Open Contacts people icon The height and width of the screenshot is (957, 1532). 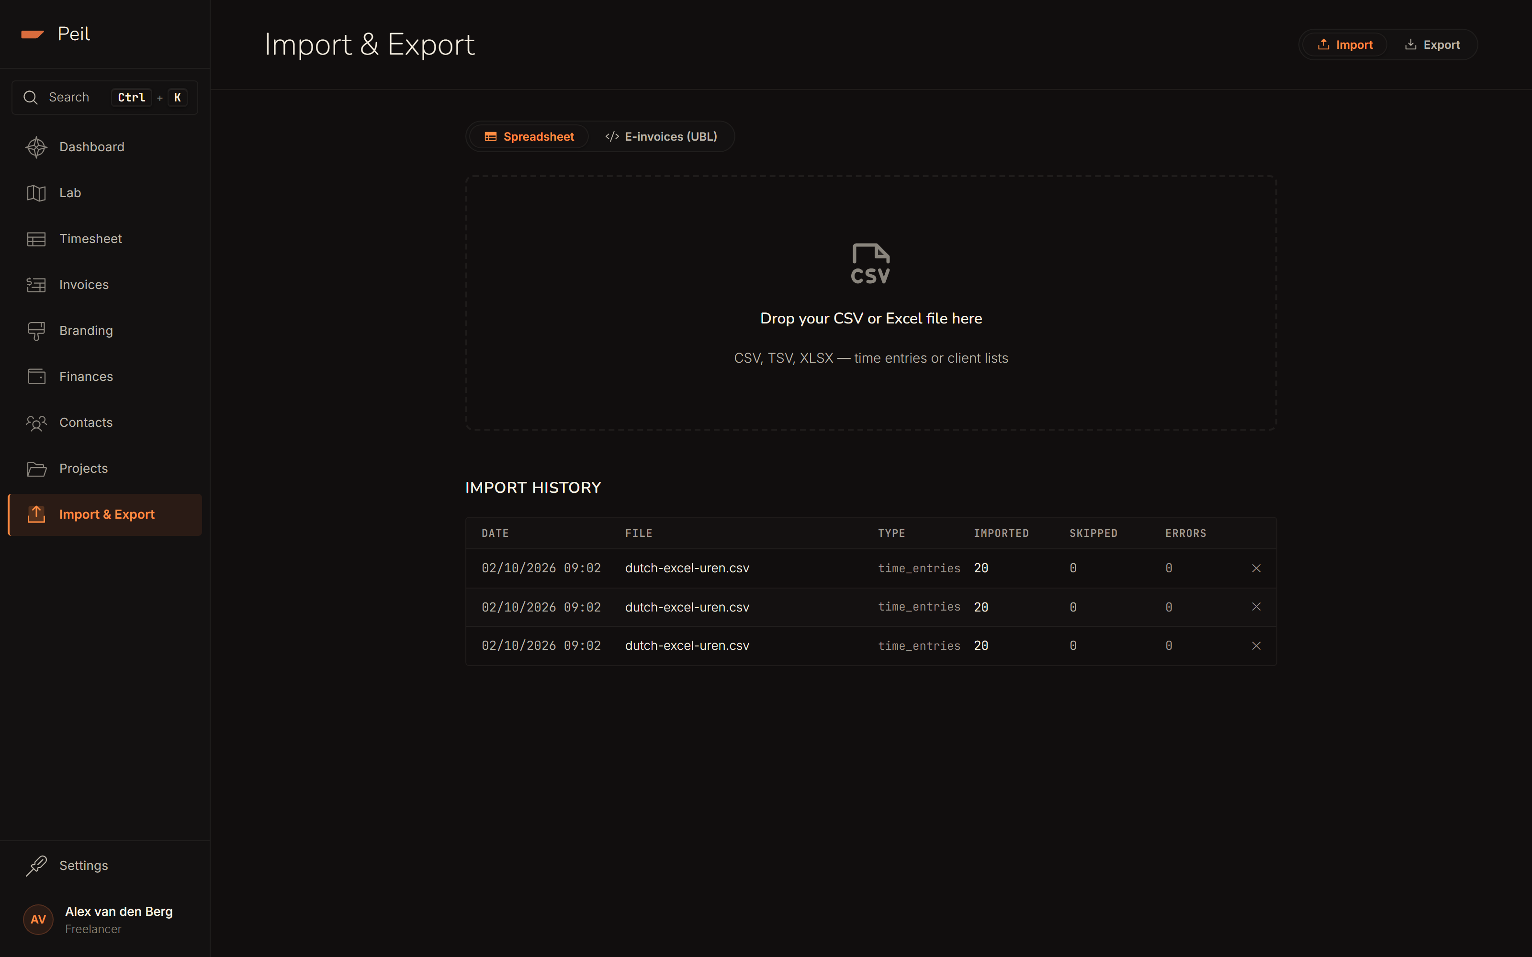36,423
